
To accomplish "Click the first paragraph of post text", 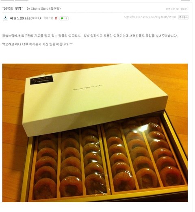I will coord(90,36).
